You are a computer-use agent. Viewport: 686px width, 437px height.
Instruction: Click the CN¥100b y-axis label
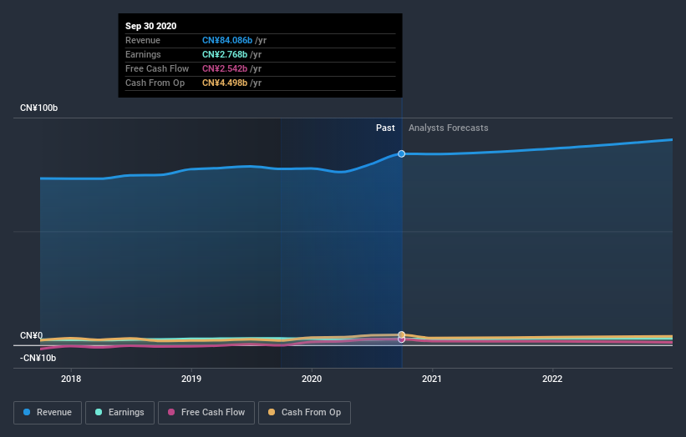click(39, 108)
